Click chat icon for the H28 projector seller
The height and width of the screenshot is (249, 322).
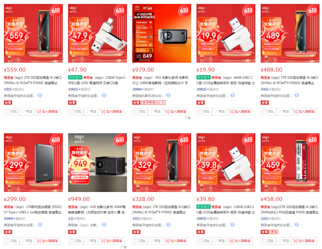tap(104, 224)
